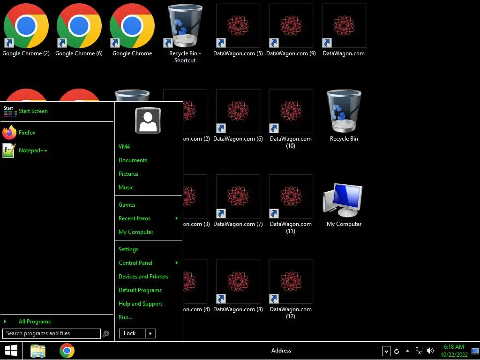
Task: Open Games from the Start menu
Action: click(127, 205)
